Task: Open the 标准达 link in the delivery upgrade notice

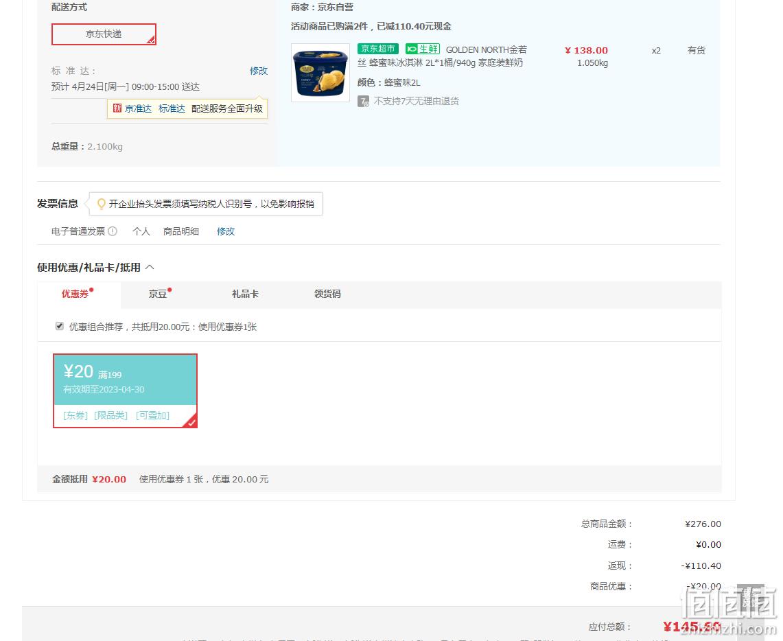Action: 172,108
